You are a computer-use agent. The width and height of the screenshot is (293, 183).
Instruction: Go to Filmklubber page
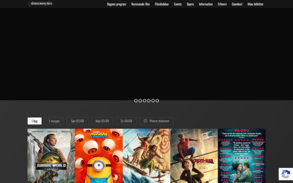click(x=162, y=4)
